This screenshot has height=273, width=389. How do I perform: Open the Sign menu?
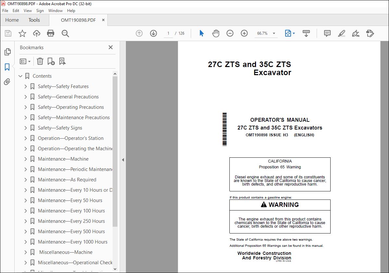40,11
